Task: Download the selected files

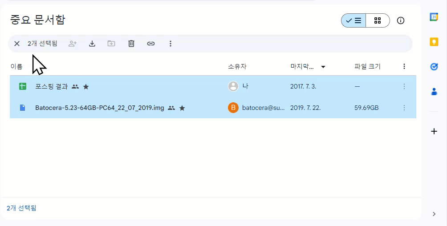Action: click(x=92, y=44)
